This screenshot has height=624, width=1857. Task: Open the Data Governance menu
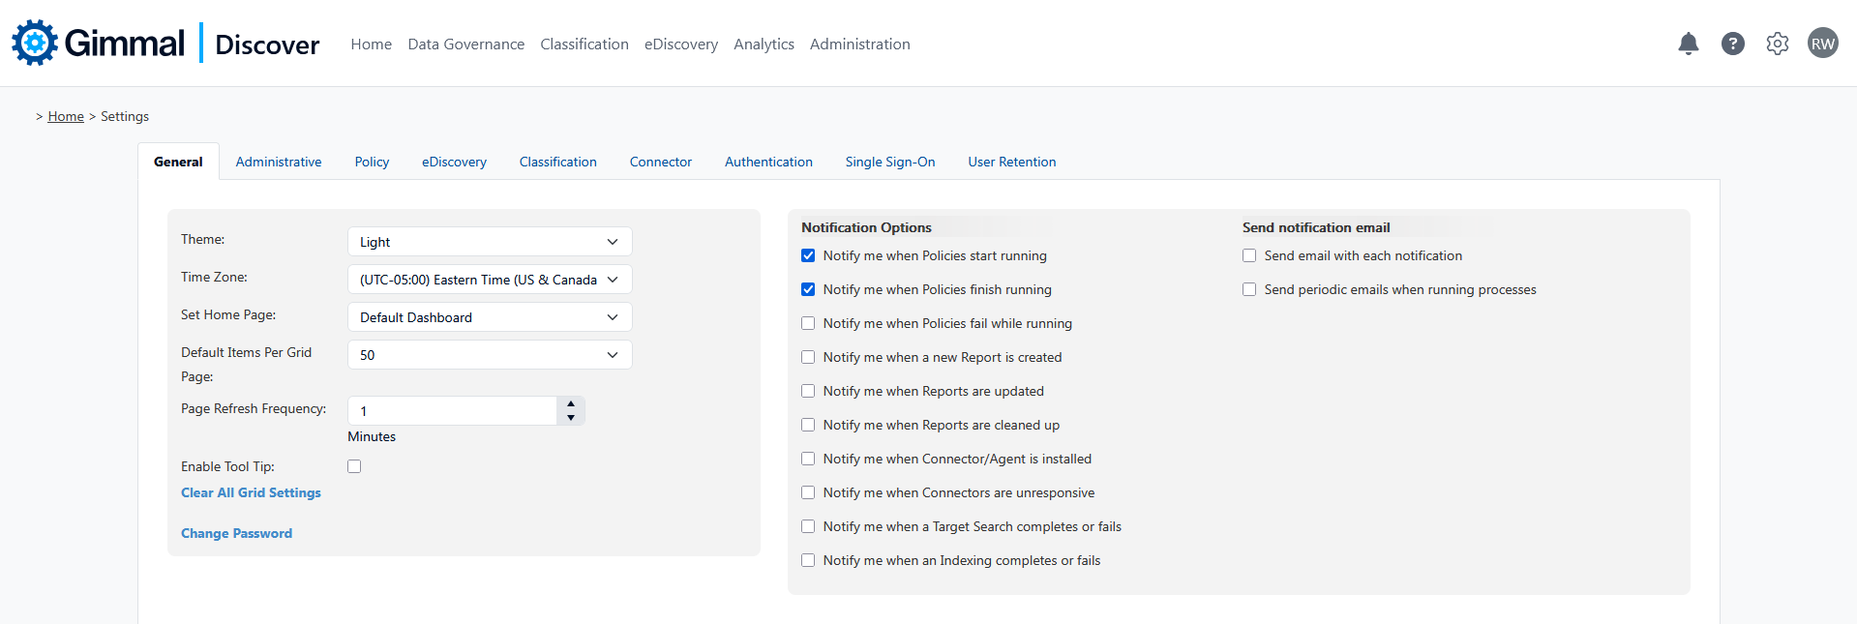pyautogui.click(x=465, y=45)
